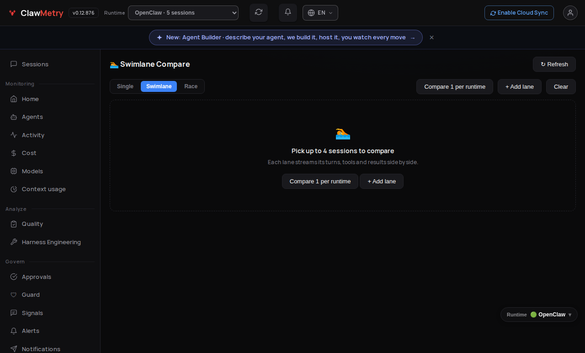Viewport: 585px width, 353px height.
Task: Switch to Race view mode
Action: (x=191, y=86)
